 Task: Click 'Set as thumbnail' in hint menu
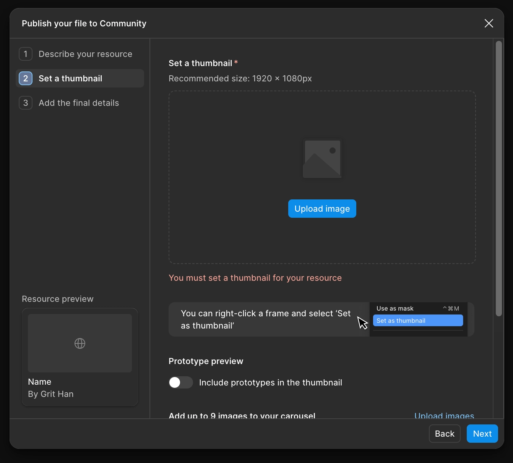[x=417, y=321]
